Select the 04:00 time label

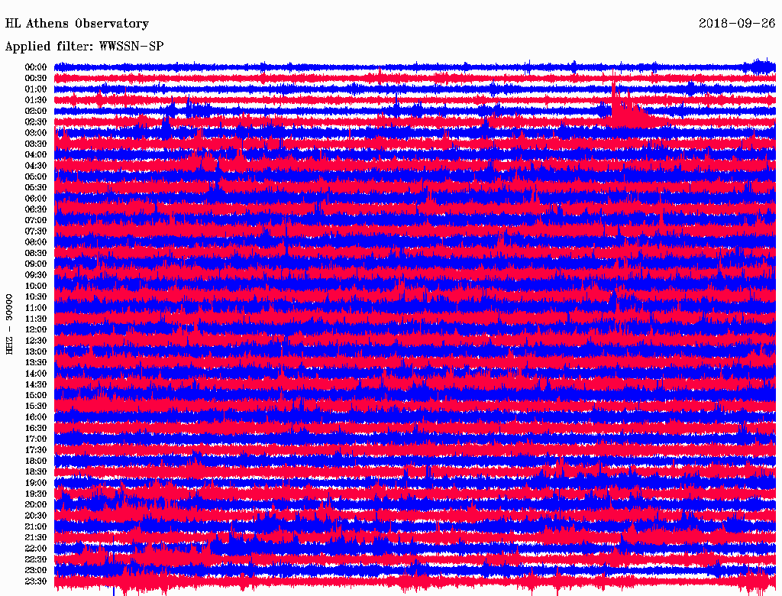[36, 155]
